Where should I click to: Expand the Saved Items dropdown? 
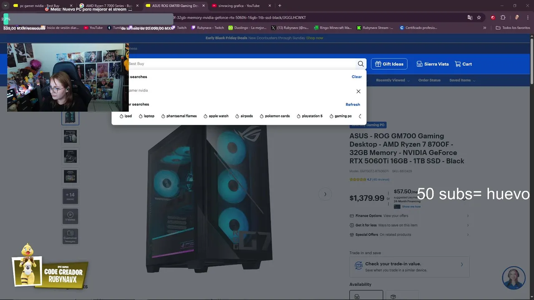pos(462,80)
